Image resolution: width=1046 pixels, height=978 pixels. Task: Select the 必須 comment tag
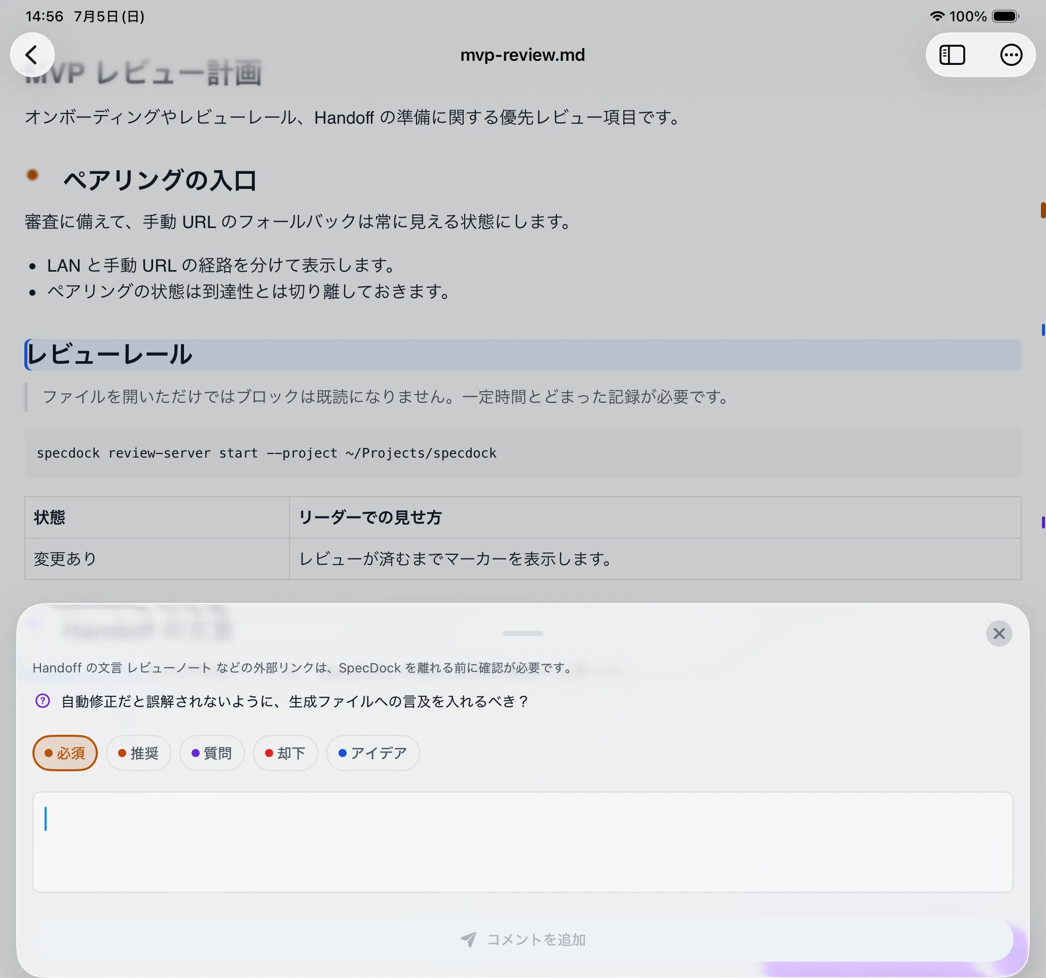pyautogui.click(x=65, y=753)
